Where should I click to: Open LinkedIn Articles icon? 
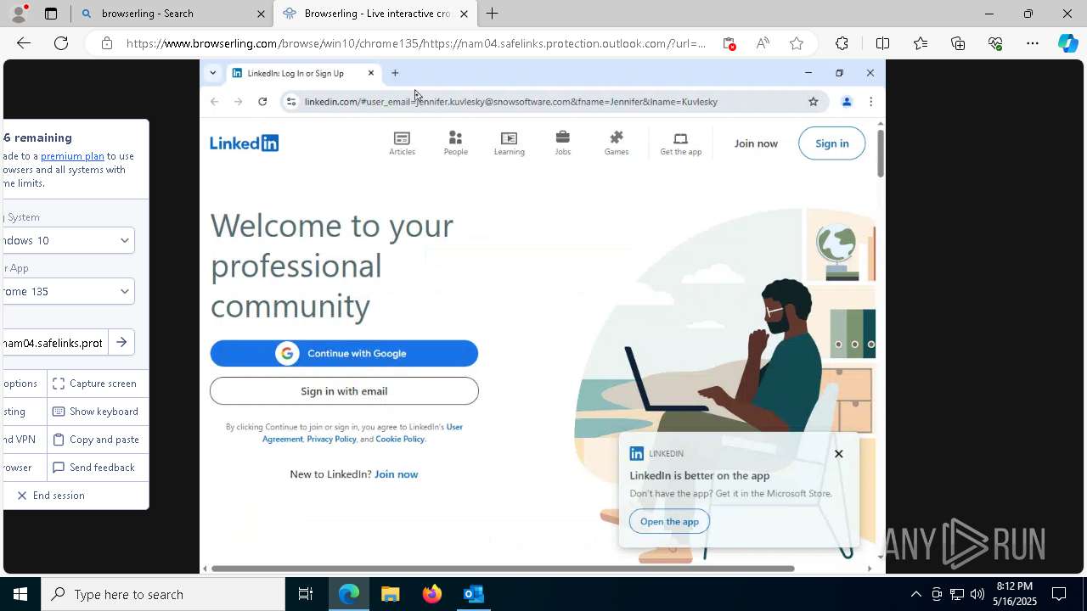pos(402,143)
